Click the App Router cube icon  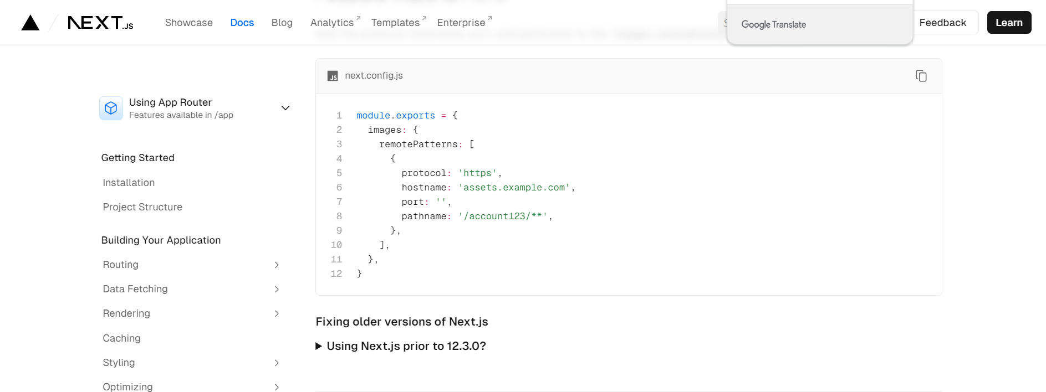click(x=111, y=108)
